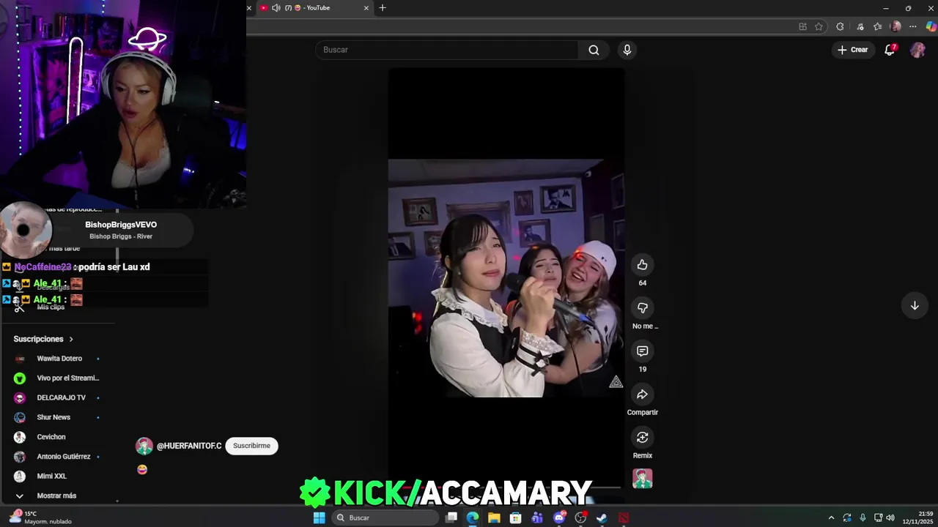Open Mimi XXL channel
Screen dimensions: 938x527
pyautogui.click(x=51, y=476)
